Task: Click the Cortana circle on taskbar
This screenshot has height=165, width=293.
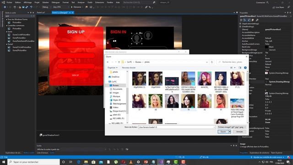Action: point(63,162)
